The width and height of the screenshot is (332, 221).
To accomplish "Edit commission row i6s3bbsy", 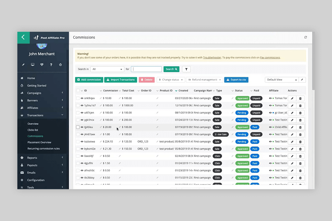I will tap(292, 178).
